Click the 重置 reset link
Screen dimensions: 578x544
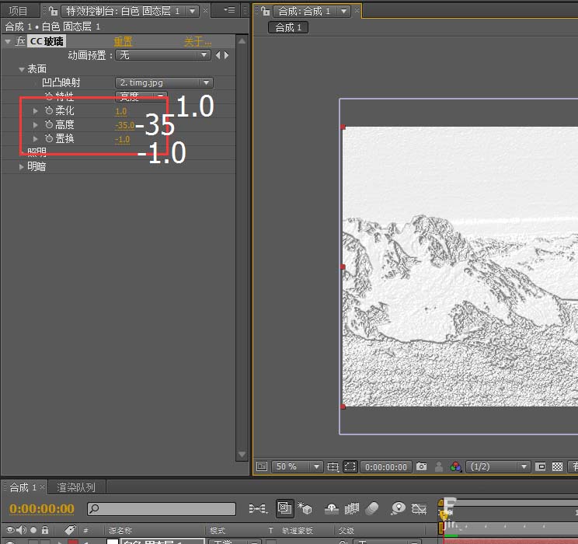point(123,41)
